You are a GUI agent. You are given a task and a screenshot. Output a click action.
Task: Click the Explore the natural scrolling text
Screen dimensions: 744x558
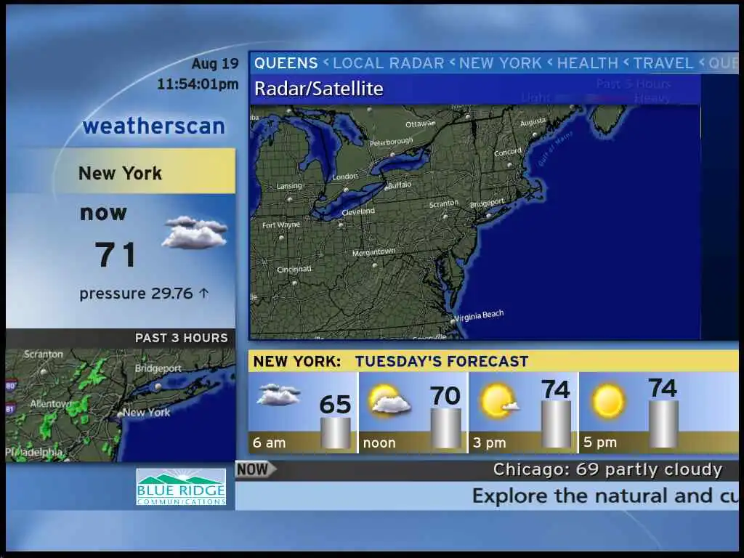coord(605,496)
